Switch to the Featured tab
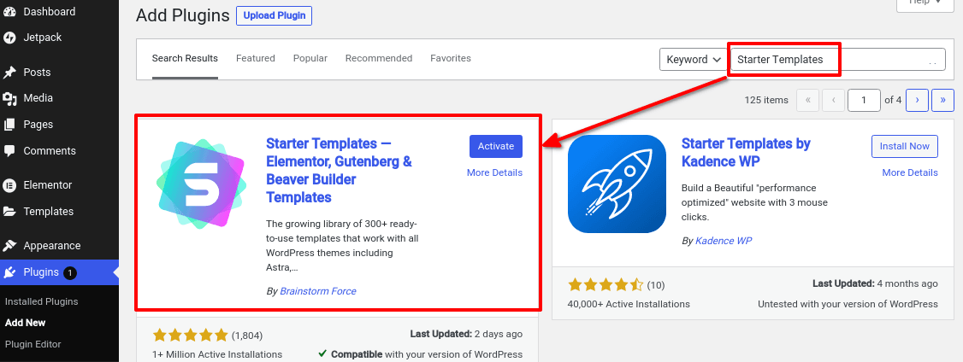 pyautogui.click(x=256, y=58)
